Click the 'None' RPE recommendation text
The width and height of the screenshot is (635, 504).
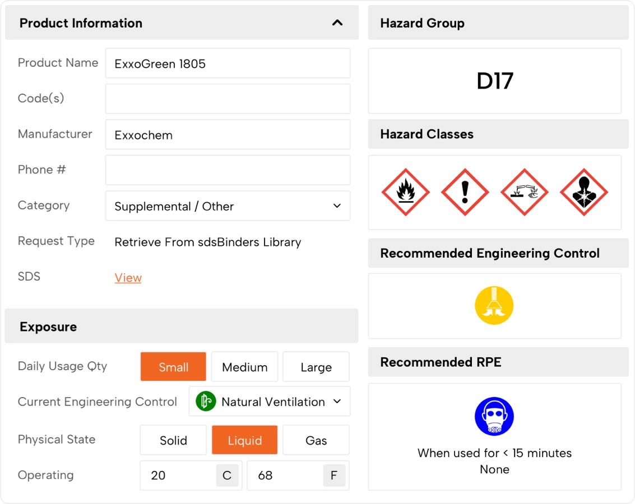(x=494, y=469)
